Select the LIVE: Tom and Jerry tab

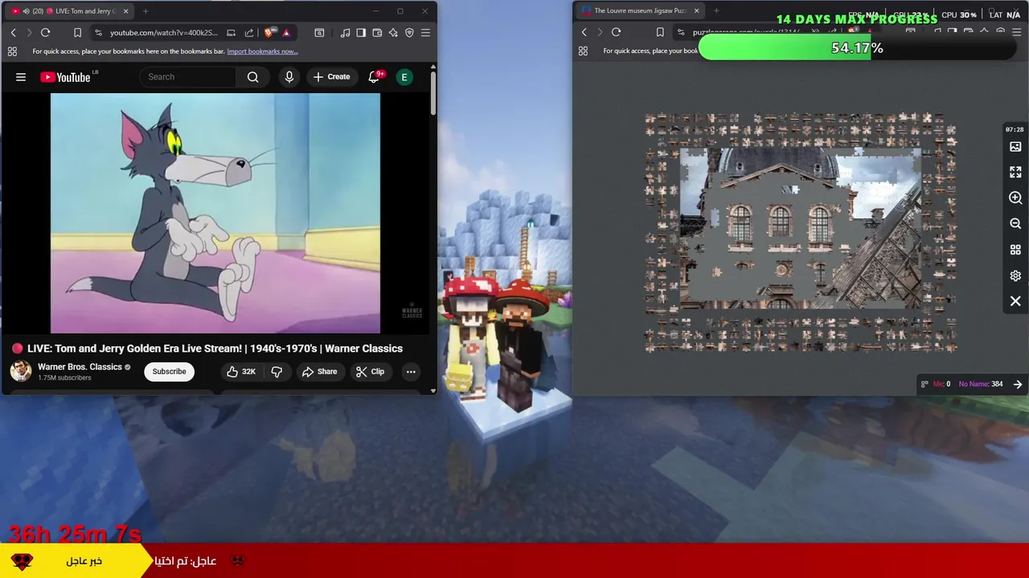71,11
